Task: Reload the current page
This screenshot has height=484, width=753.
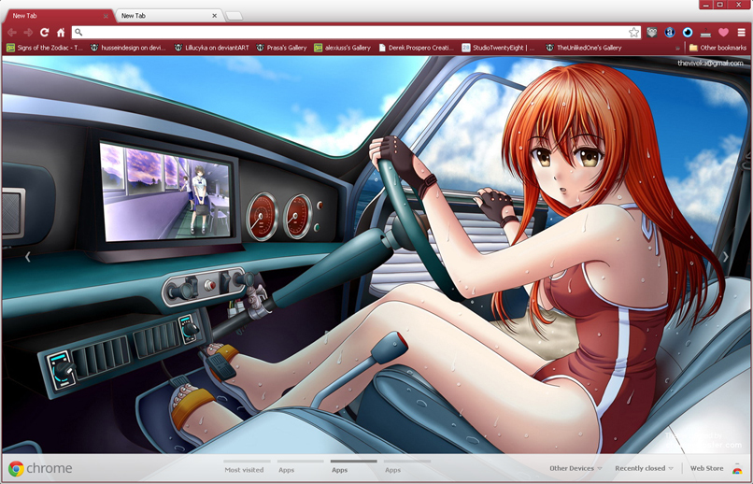Action: [x=44, y=32]
